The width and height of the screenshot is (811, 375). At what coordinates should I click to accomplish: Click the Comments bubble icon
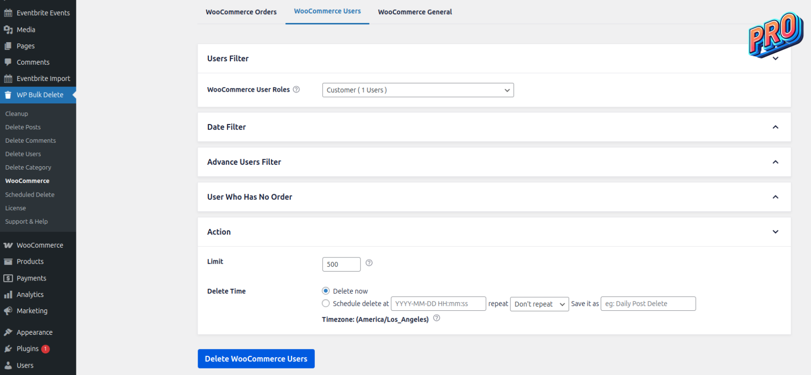tap(8, 62)
